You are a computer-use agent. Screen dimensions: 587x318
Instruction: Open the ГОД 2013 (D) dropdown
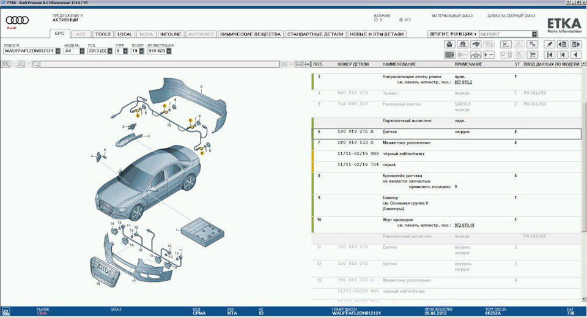109,51
